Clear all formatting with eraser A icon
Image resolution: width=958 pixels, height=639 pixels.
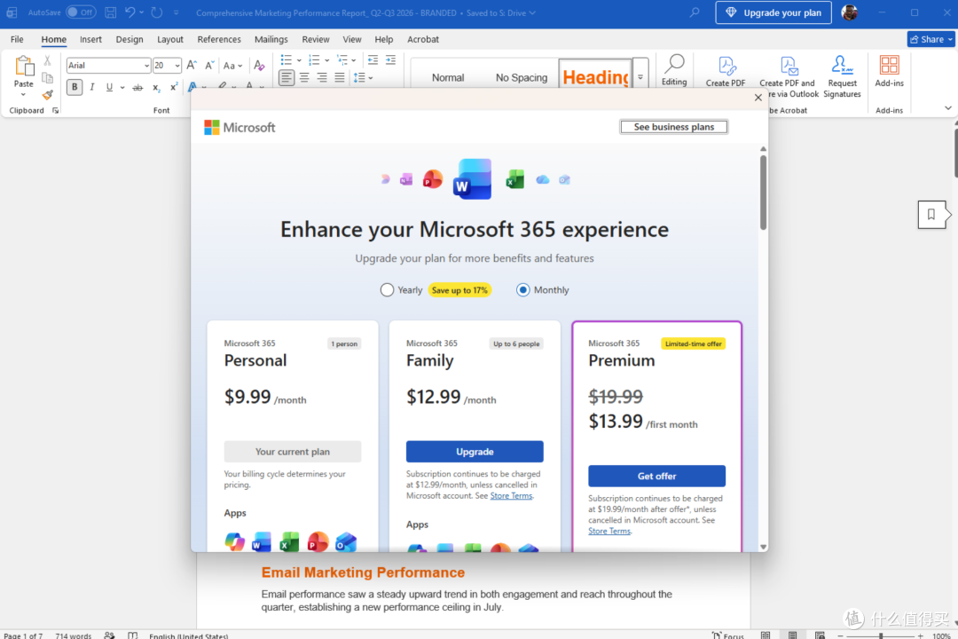259,65
